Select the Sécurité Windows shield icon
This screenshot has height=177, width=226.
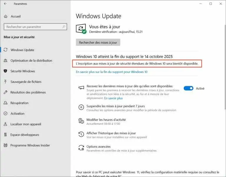(6, 71)
